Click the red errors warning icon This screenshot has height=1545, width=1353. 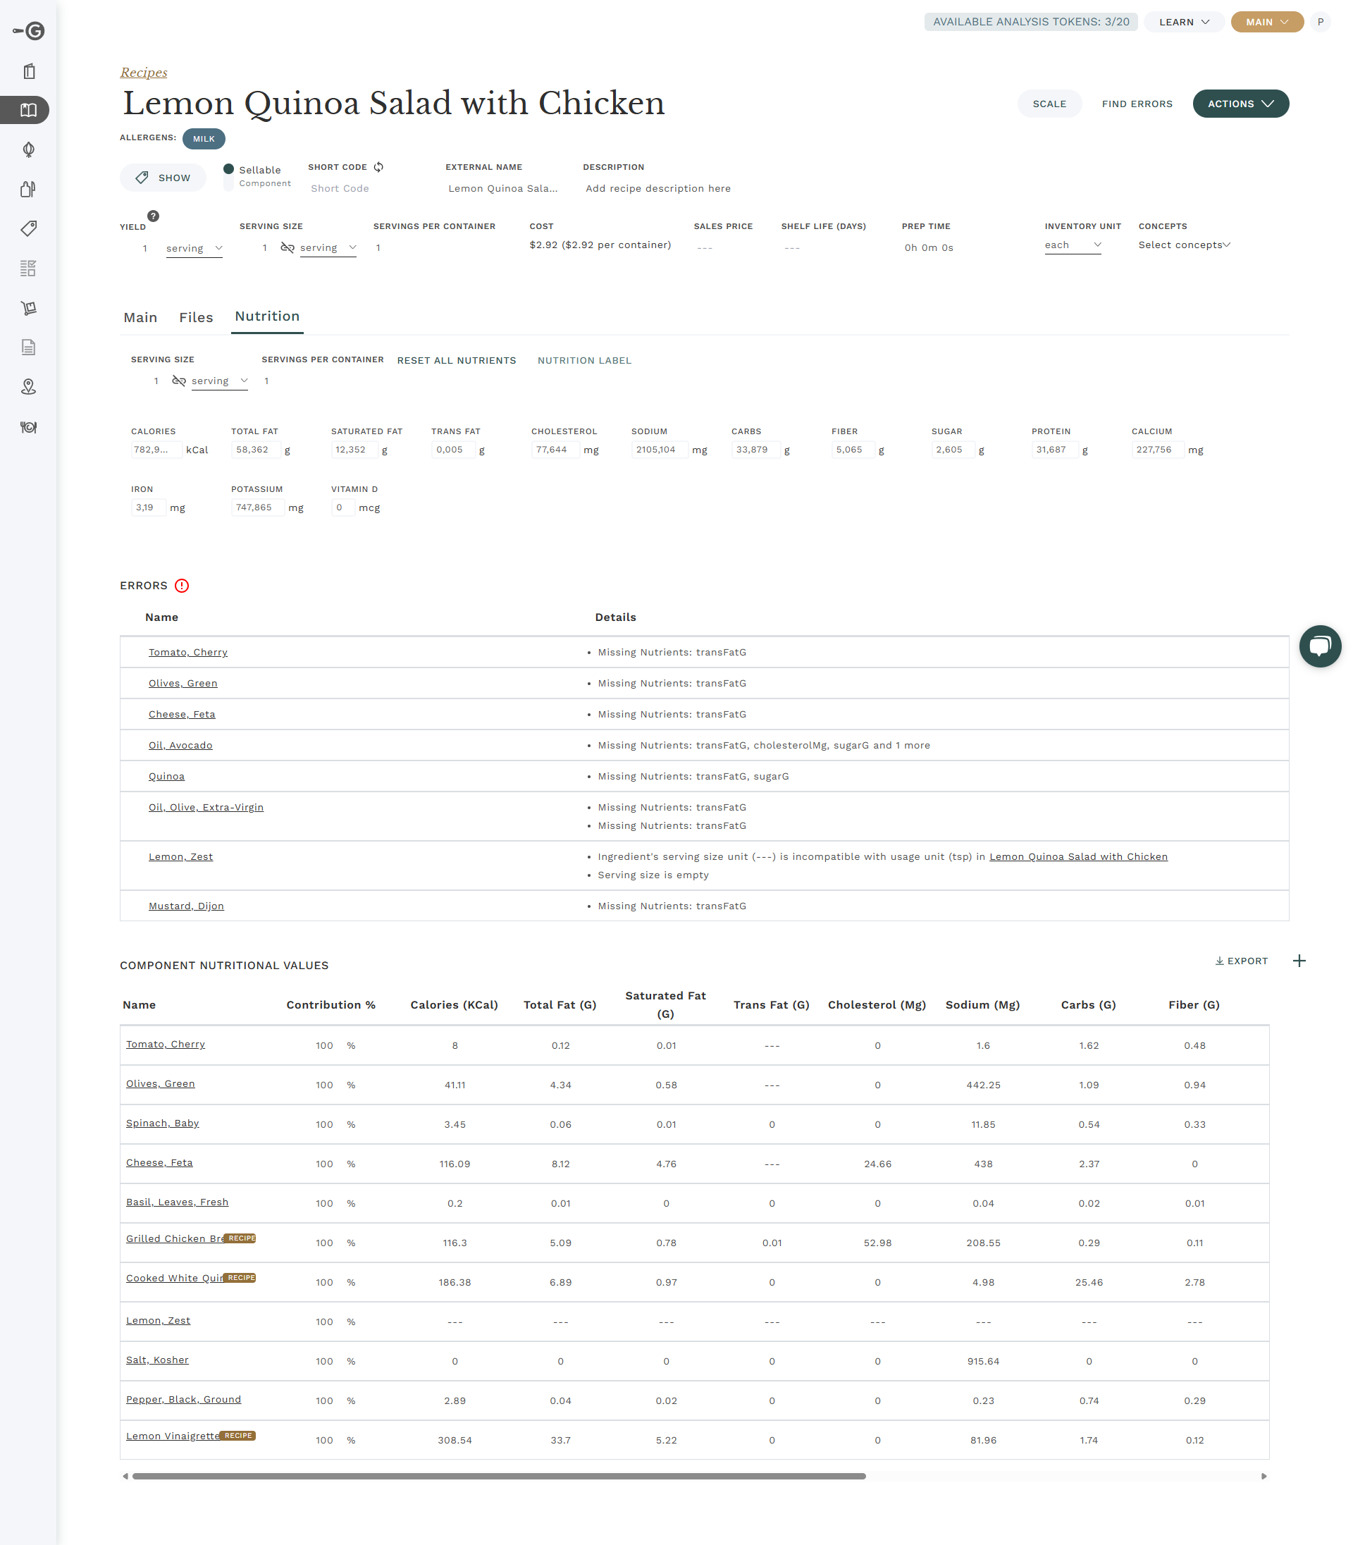pos(182,585)
